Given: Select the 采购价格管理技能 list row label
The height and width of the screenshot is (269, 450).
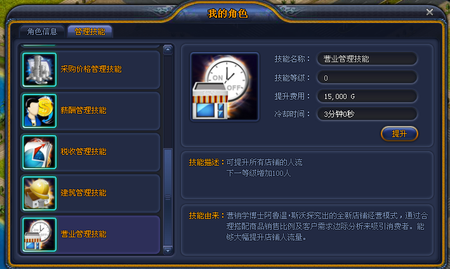Looking at the screenshot, I should click(91, 69).
